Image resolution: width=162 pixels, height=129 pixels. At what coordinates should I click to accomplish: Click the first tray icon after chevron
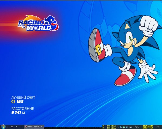point(121,127)
